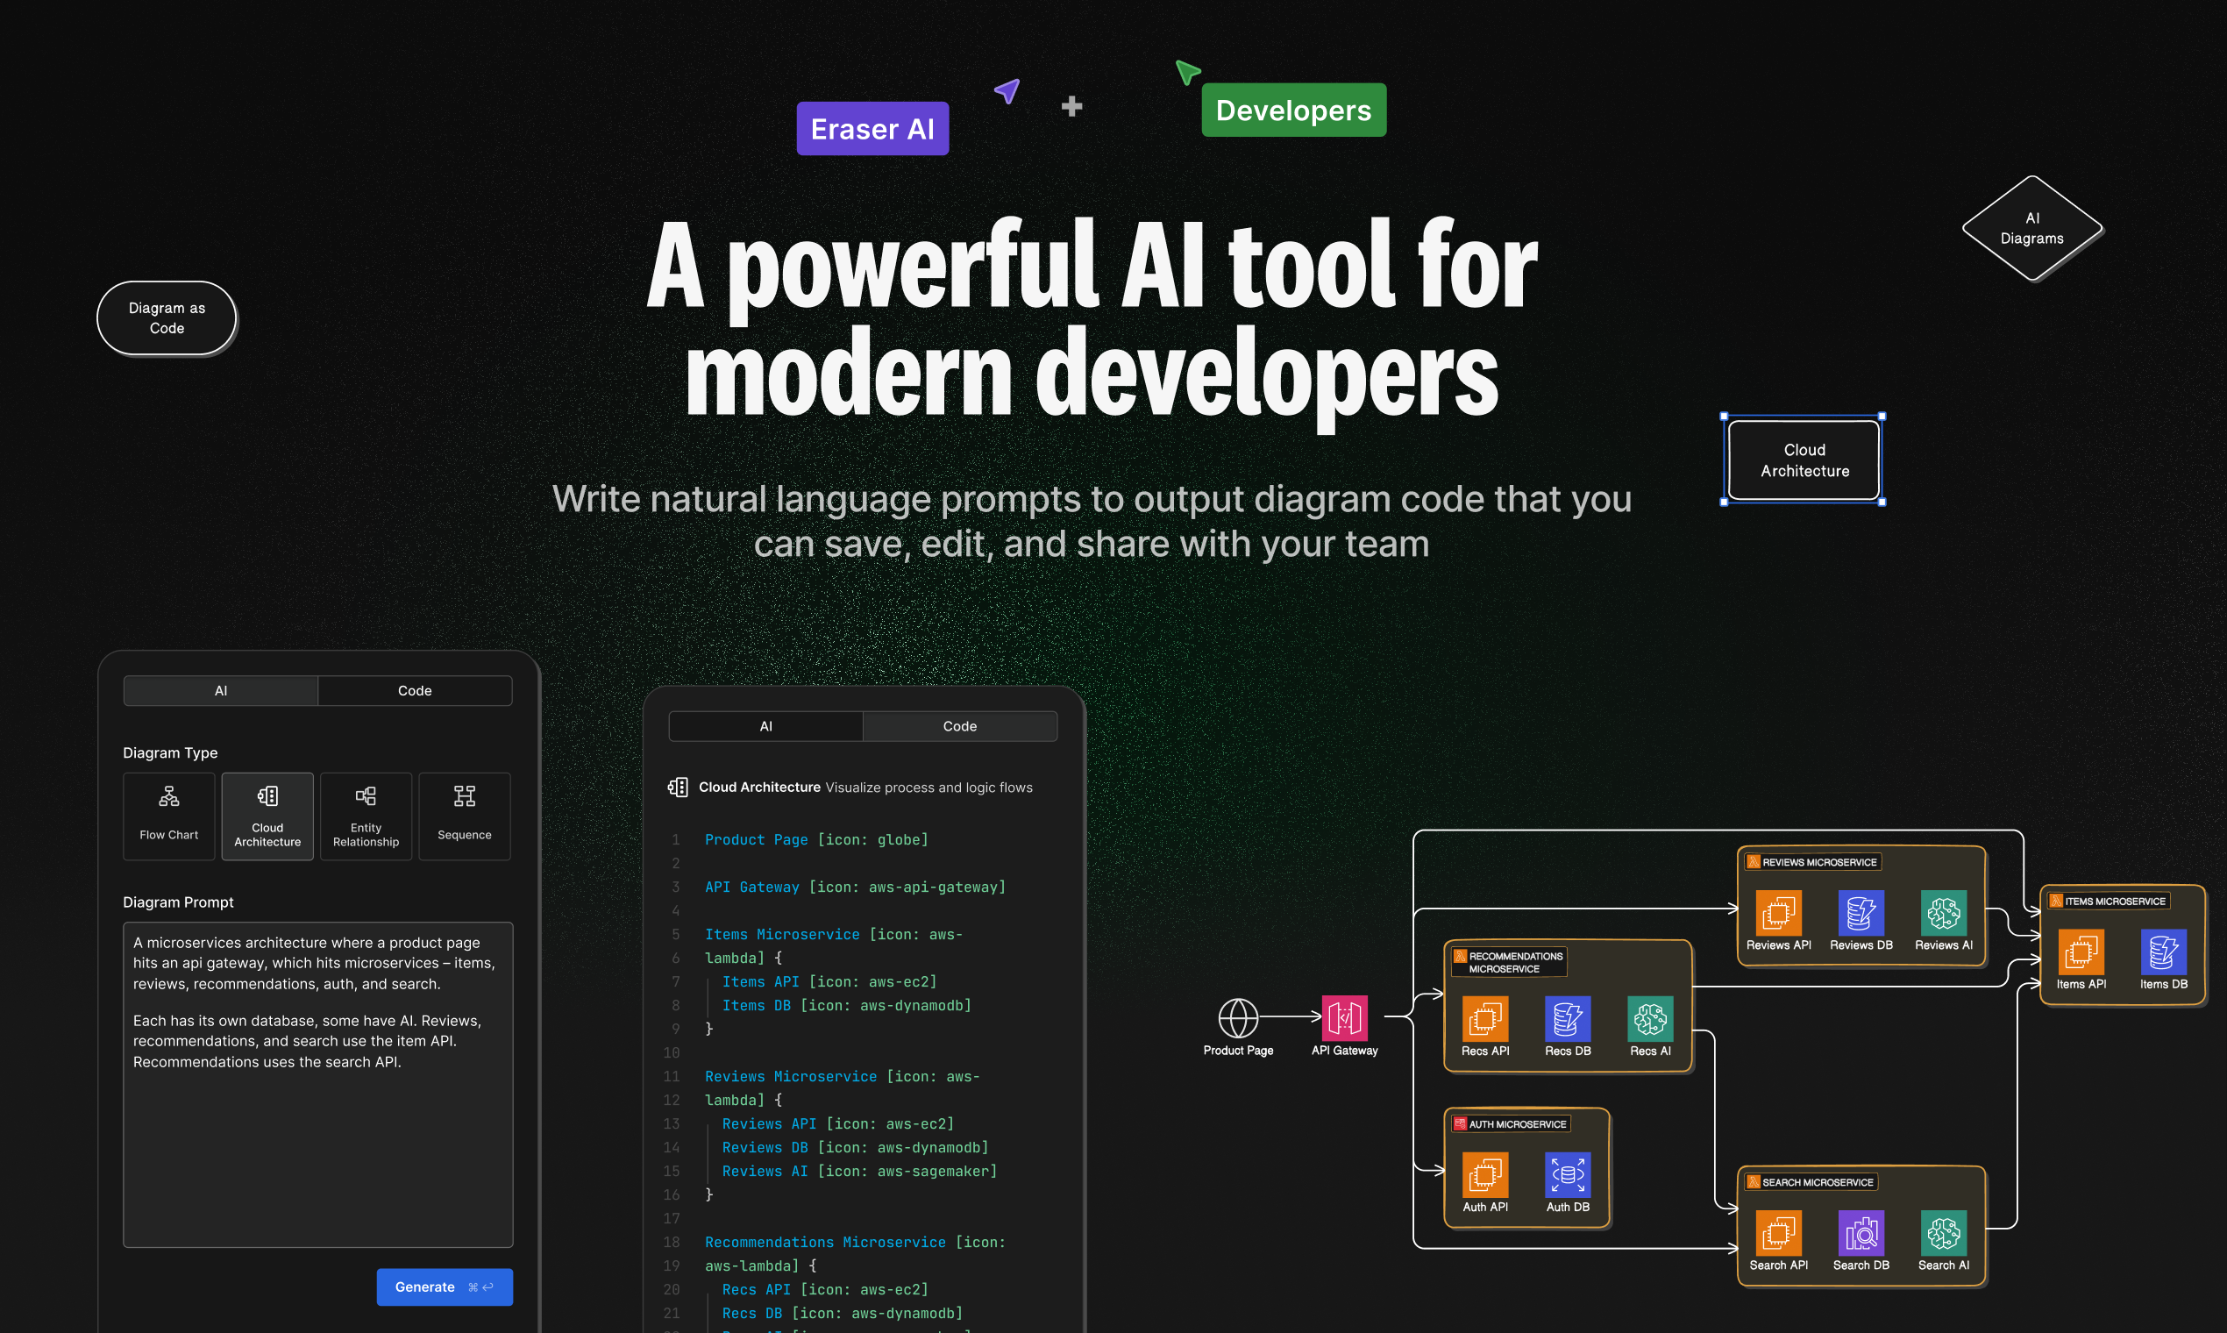Click the Recs DB dynamodb icon
The image size is (2227, 1333).
click(1567, 1019)
